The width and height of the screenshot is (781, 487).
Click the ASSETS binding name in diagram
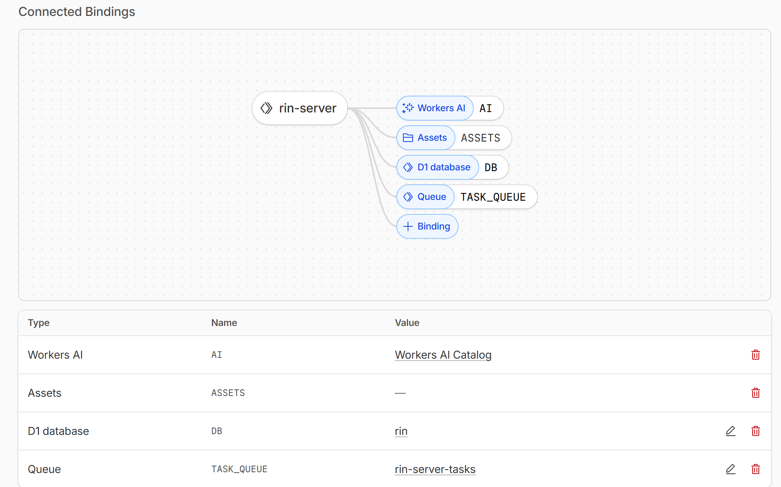481,138
